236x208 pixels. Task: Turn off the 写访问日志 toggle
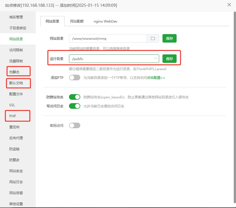[x=75, y=105]
